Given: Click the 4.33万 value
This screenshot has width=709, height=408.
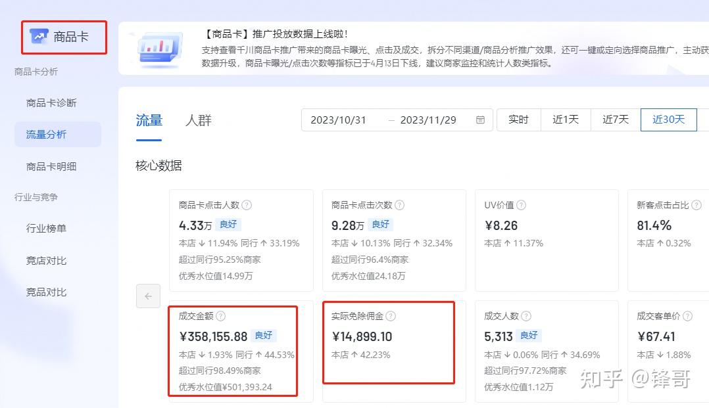Looking at the screenshot, I should click(195, 225).
